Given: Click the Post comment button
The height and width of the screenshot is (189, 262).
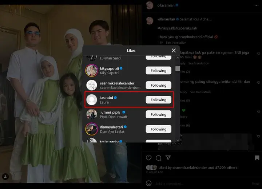Looking at the screenshot, I should (256, 184).
